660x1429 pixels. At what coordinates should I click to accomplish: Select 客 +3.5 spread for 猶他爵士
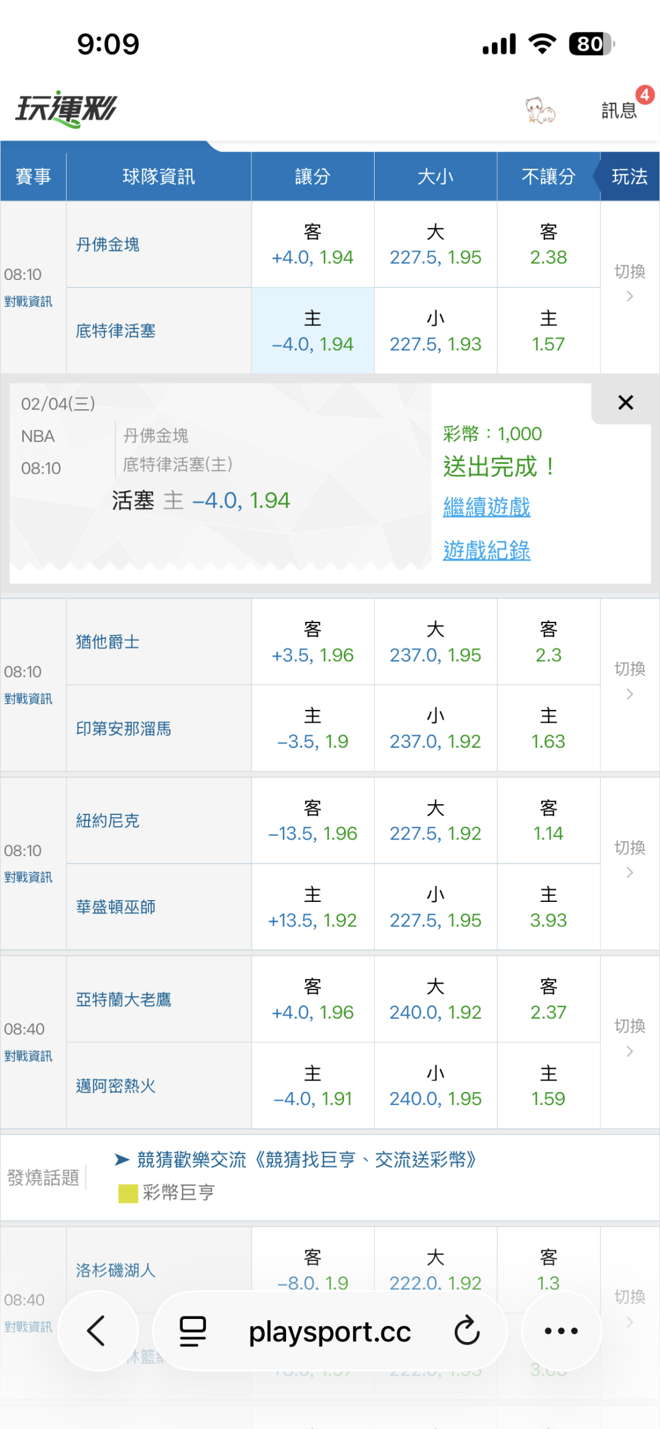[x=312, y=642]
